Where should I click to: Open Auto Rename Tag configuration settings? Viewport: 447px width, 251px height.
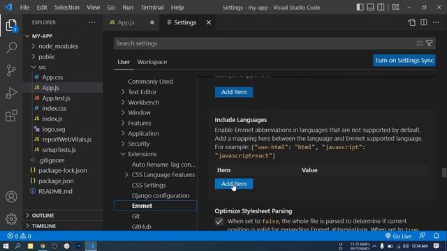point(163,165)
